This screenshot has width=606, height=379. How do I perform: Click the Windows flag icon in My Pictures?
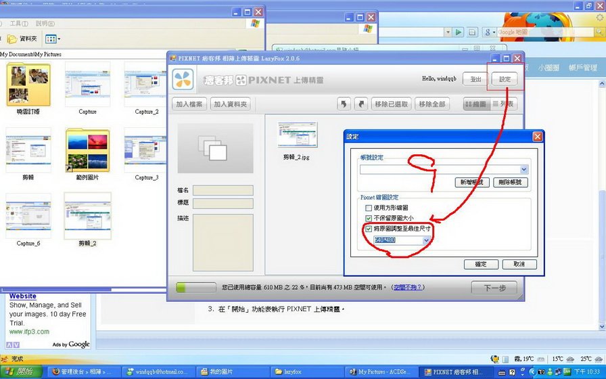[x=255, y=24]
